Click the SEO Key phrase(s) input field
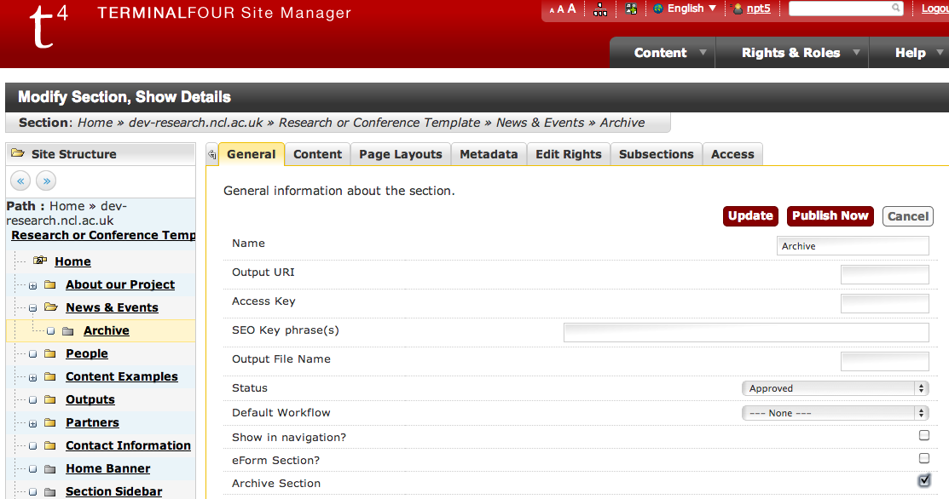Image resolution: width=949 pixels, height=499 pixels. tap(746, 332)
